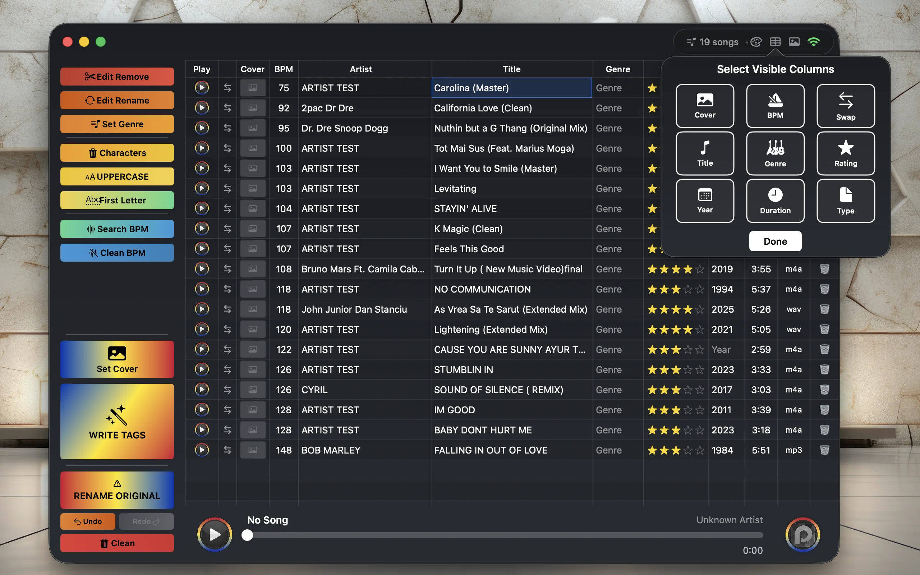Click the image icon next to wifi indicator
This screenshot has height=575, width=920.
click(794, 42)
